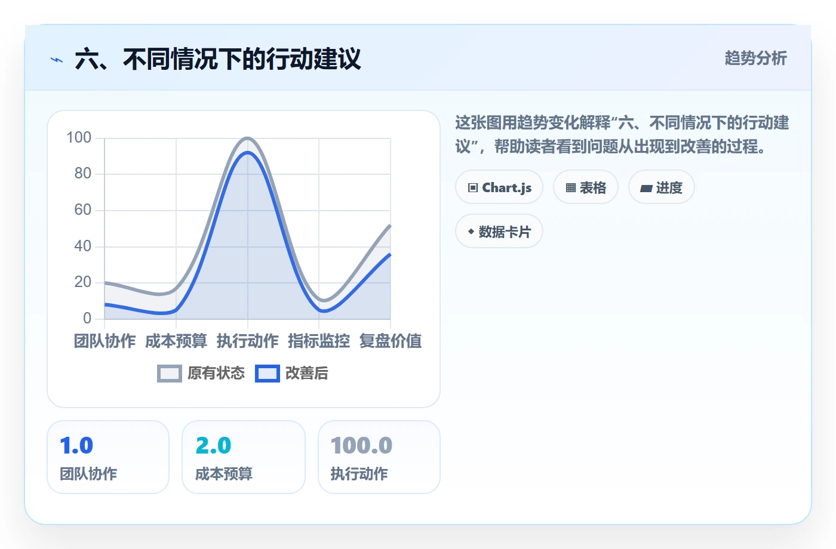836x549 pixels.
Task: Click the 0 y-axis value on chart
Action: click(x=87, y=319)
